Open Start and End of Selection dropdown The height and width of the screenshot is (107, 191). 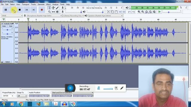[x=73, y=92]
